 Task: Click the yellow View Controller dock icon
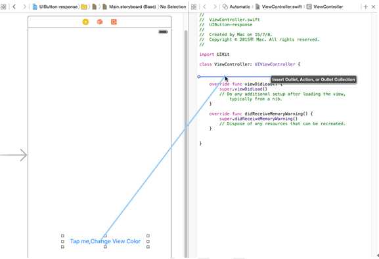85,22
